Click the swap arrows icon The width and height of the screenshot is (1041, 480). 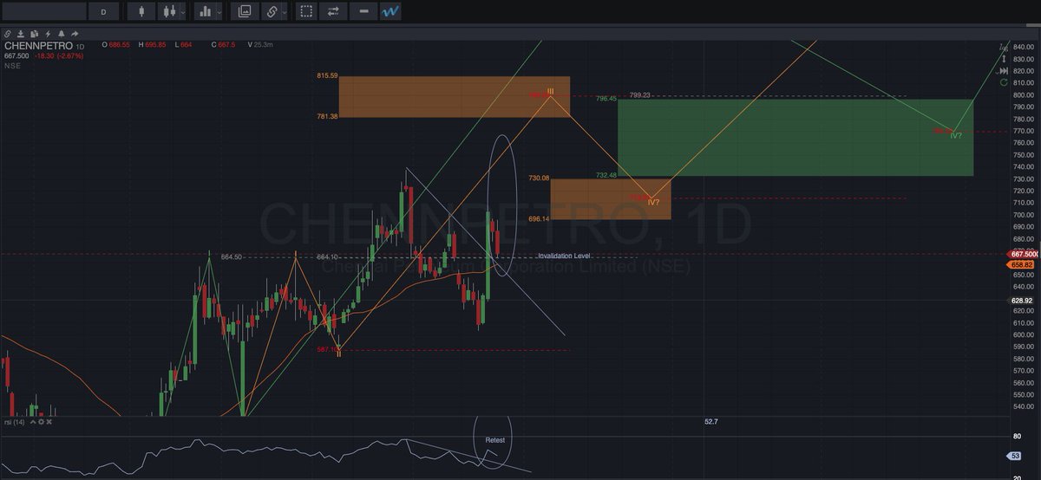pos(333,11)
